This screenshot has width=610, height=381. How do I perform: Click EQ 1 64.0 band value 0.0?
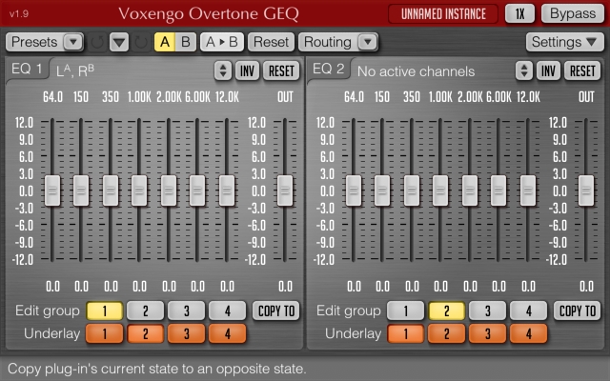52,287
